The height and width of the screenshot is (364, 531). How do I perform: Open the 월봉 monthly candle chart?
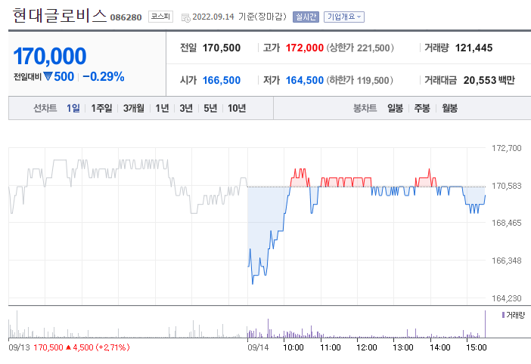click(450, 108)
